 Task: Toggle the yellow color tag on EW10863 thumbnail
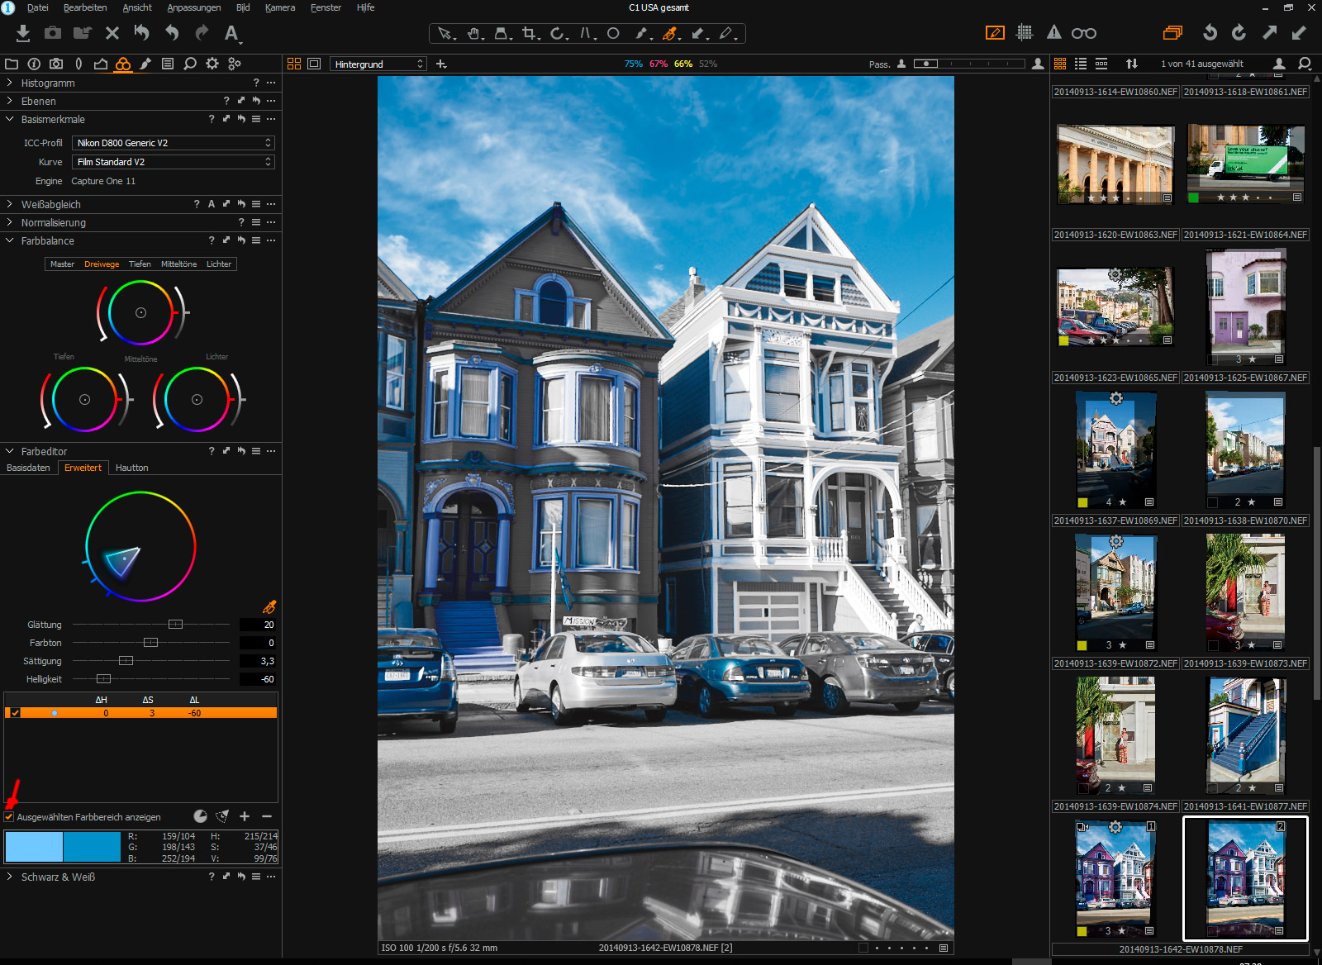1063,340
